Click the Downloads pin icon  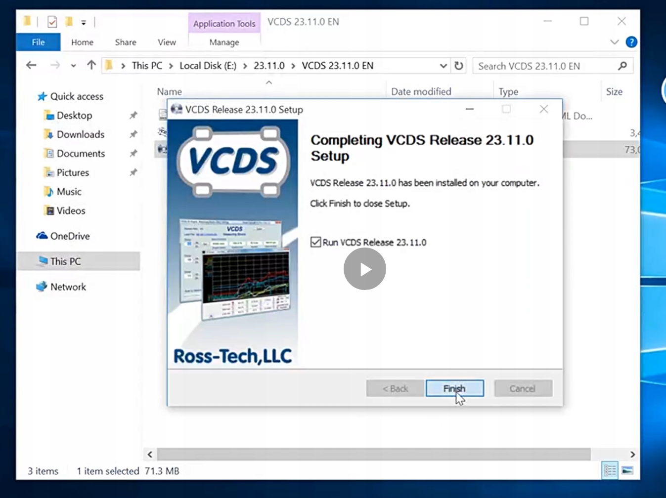tap(133, 134)
